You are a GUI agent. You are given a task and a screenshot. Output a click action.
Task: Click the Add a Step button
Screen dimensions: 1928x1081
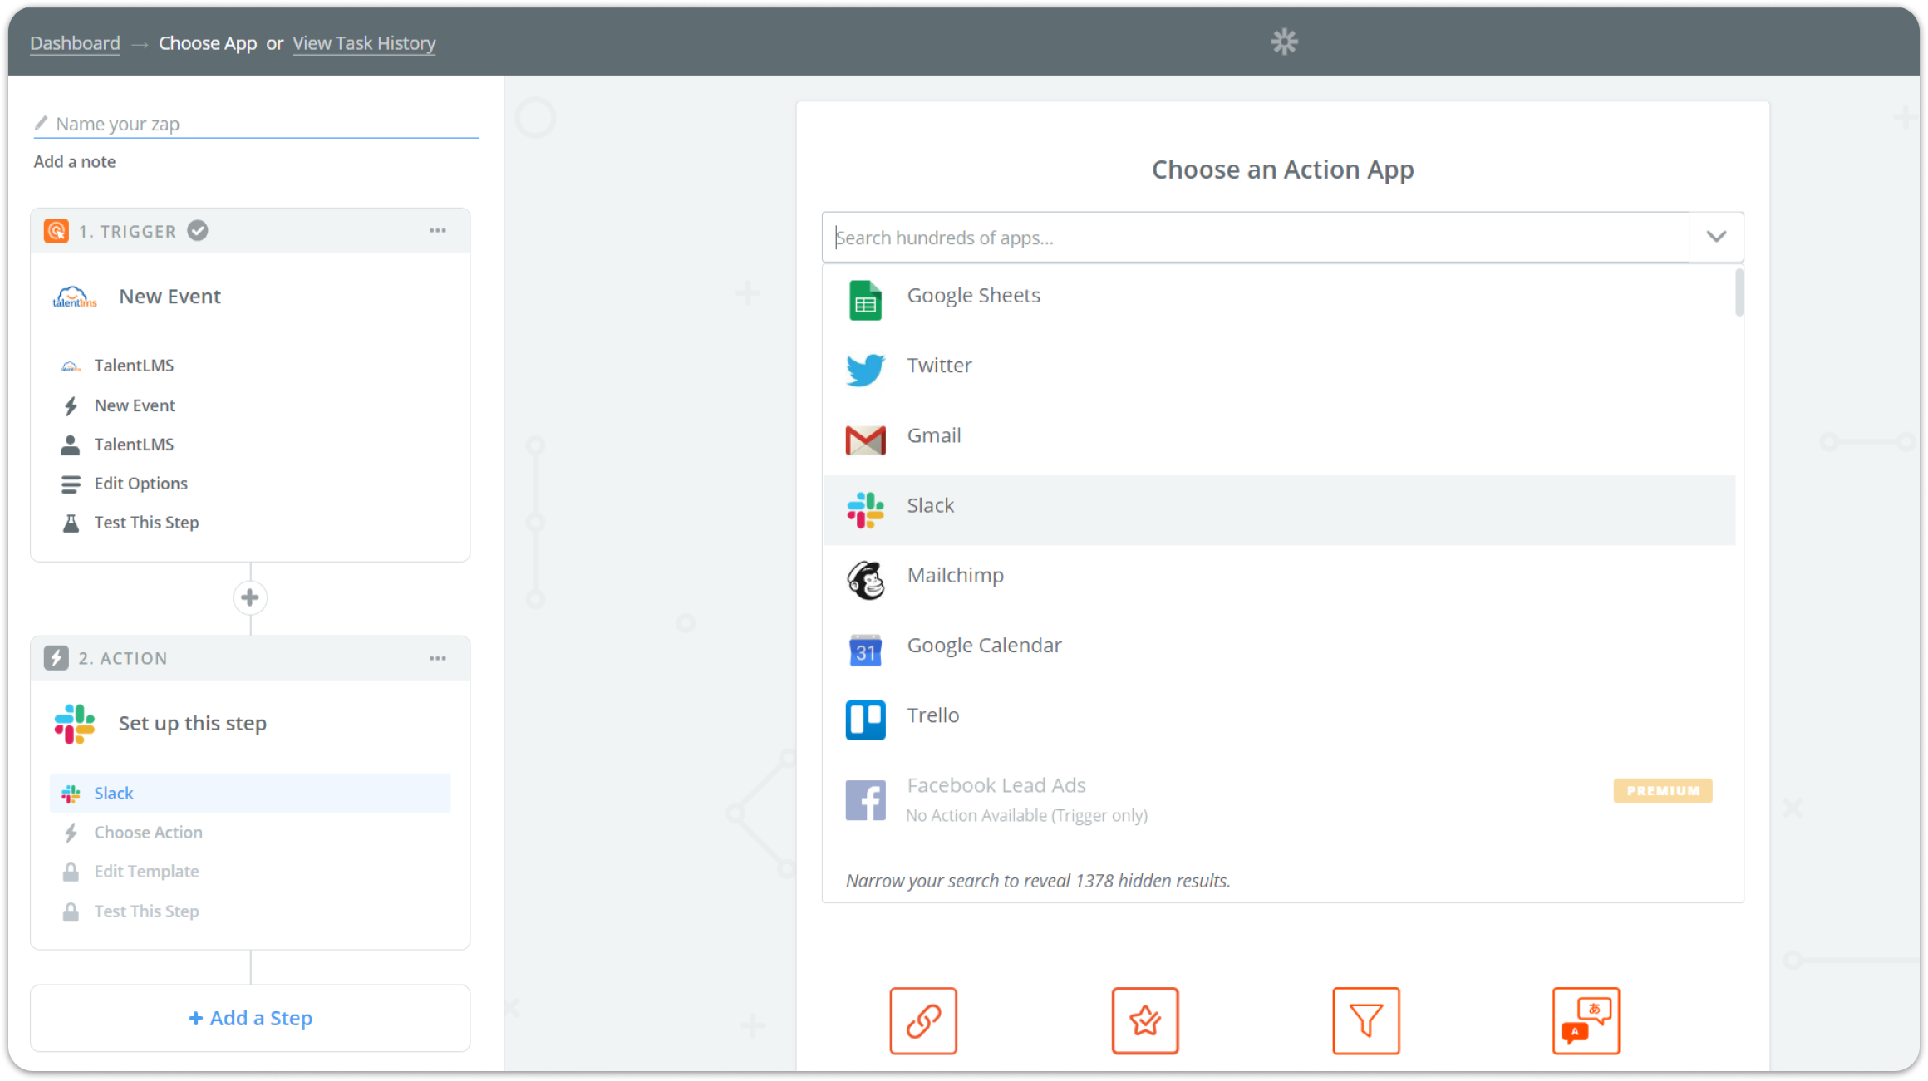pos(250,1018)
